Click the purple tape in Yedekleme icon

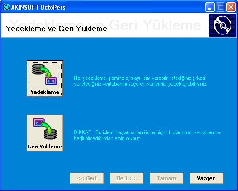click(x=51, y=81)
